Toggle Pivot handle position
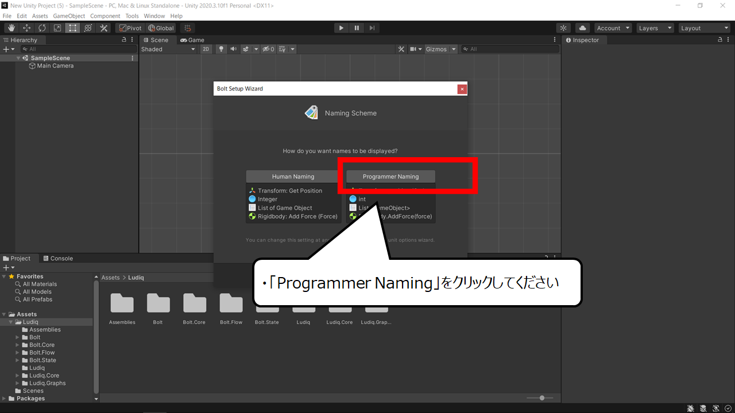 pyautogui.click(x=130, y=28)
